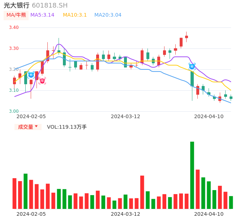Click the tallest green volume bar
248x219 pixels.
pyautogui.click(x=192, y=175)
